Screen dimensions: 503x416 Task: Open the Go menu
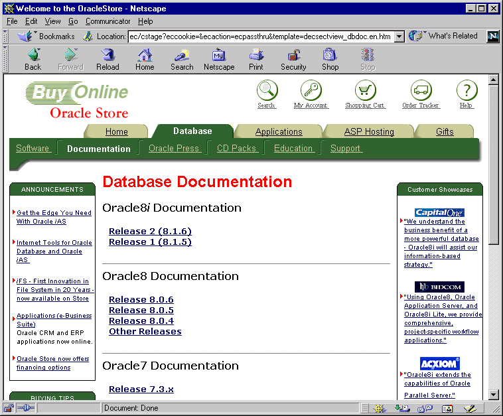click(x=73, y=21)
